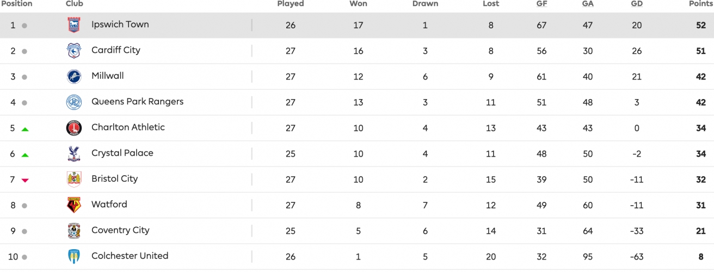
Task: Click the Watford yellow badge
Action: (74, 205)
